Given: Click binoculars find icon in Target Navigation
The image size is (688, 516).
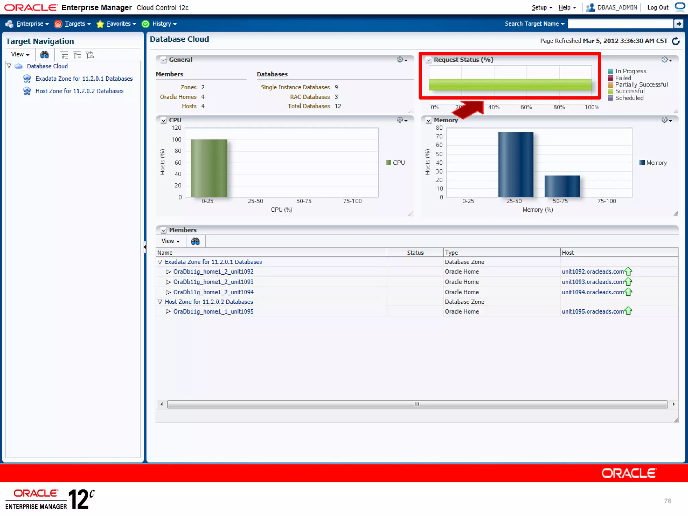Looking at the screenshot, I should pyautogui.click(x=44, y=55).
